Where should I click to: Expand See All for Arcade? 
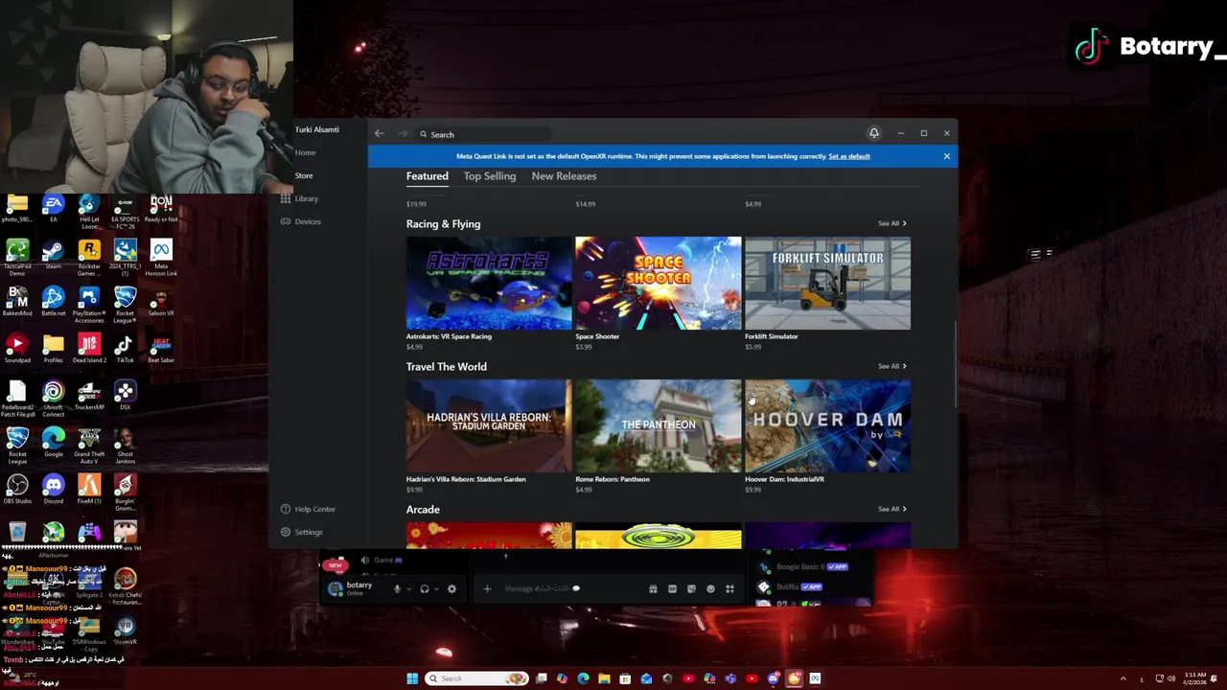tap(891, 509)
